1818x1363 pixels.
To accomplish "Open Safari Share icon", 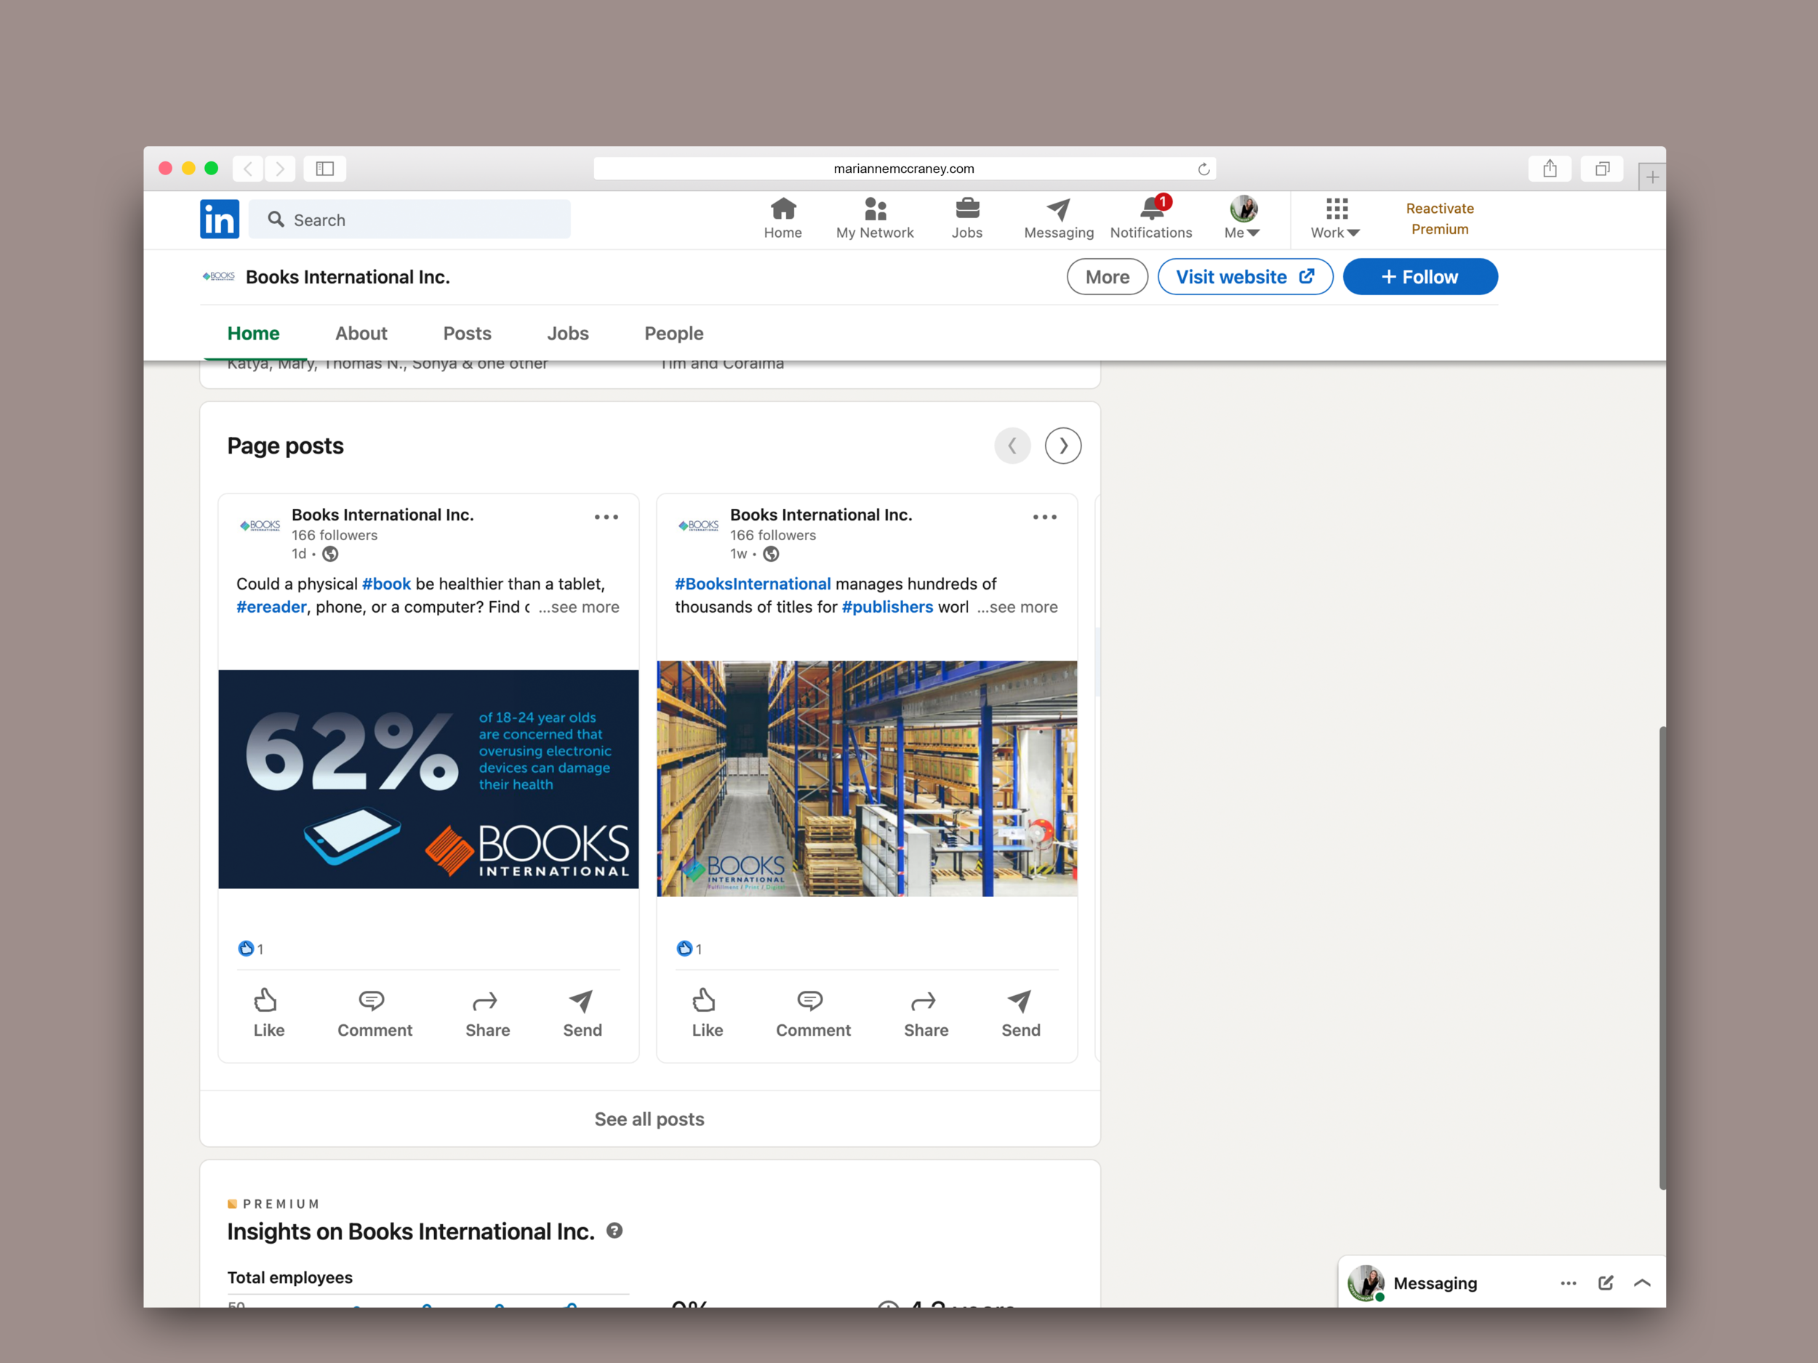I will 1549,169.
